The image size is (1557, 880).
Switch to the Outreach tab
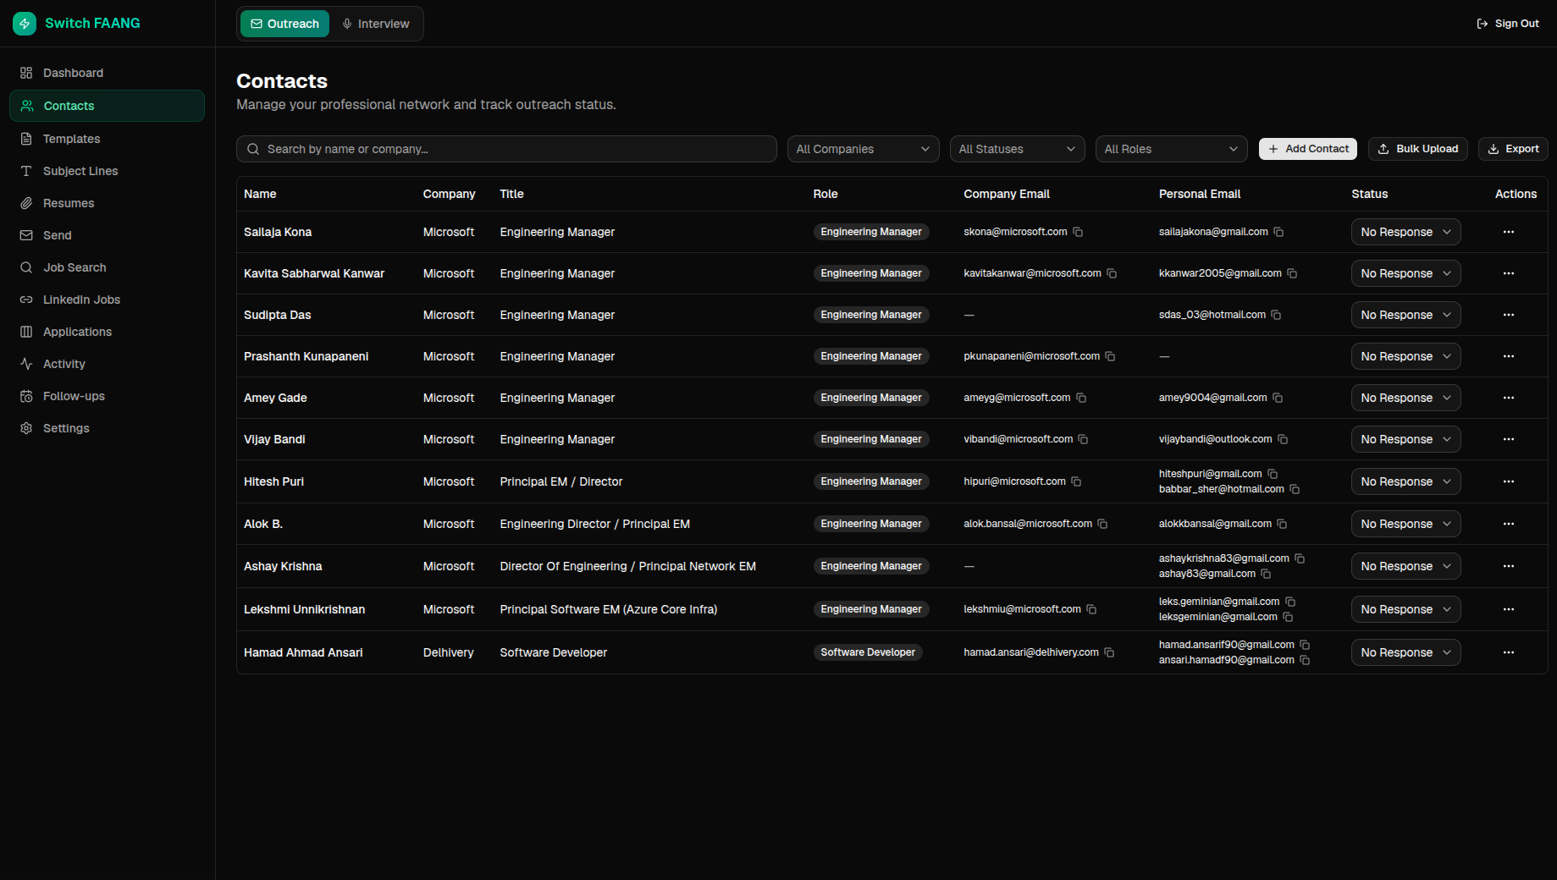point(284,24)
